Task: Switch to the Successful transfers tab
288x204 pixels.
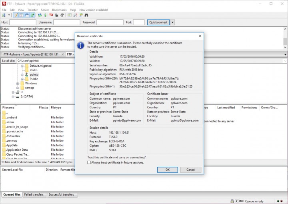Action: tap(61, 195)
